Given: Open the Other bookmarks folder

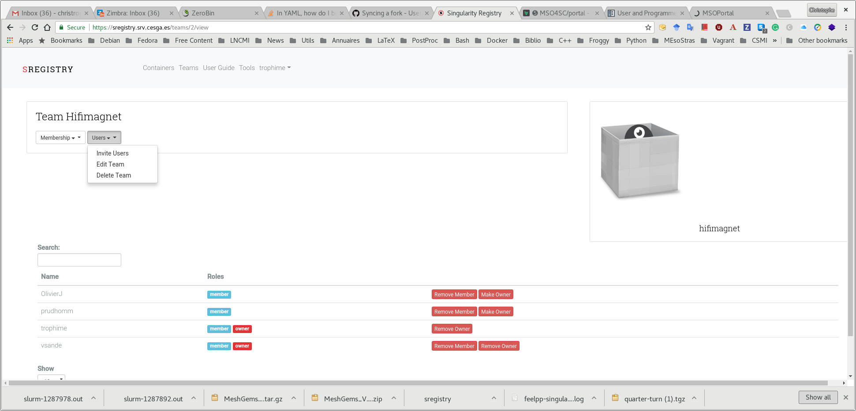Looking at the screenshot, I should pos(817,41).
